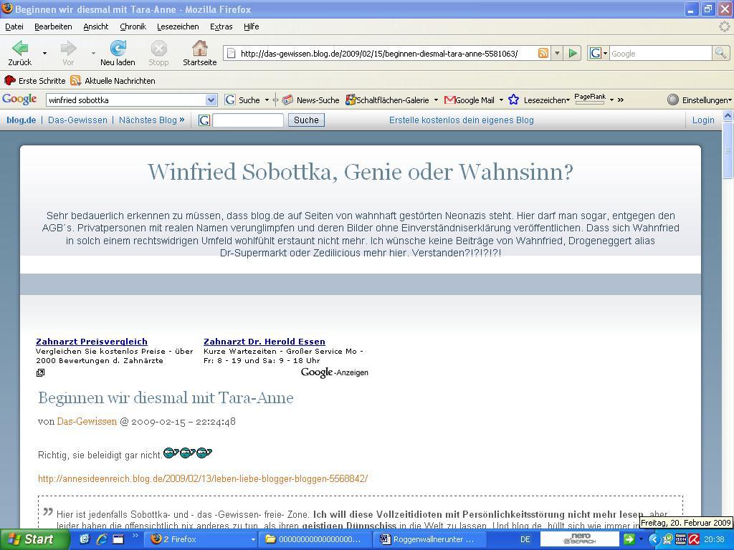734x550 pixels.
Task: Click the Lesezeichen star icon
Action: (x=513, y=100)
